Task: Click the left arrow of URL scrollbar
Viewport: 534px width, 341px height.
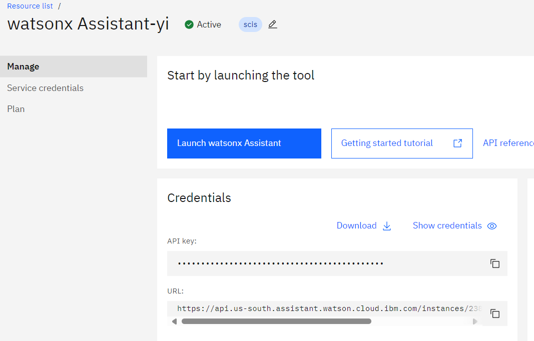Action: 174,321
